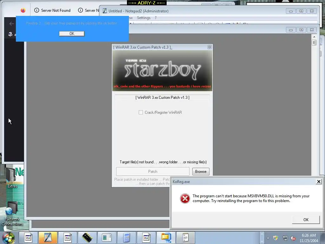Image resolution: width=325 pixels, height=244 pixels.
Task: Click the Patch button
Action: click(x=153, y=171)
